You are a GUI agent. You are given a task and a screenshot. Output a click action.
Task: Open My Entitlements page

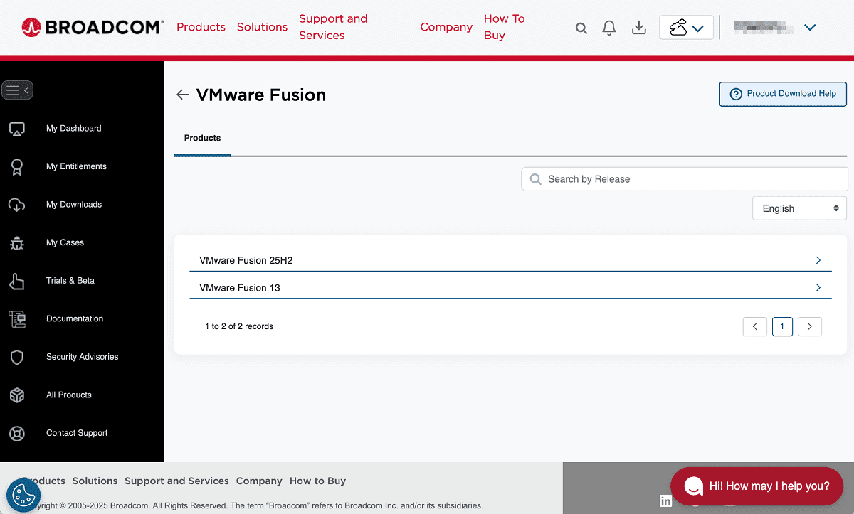76,166
